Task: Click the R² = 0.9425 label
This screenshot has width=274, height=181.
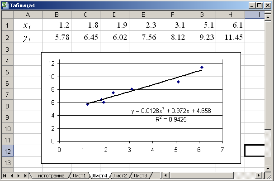Action: tap(171, 119)
